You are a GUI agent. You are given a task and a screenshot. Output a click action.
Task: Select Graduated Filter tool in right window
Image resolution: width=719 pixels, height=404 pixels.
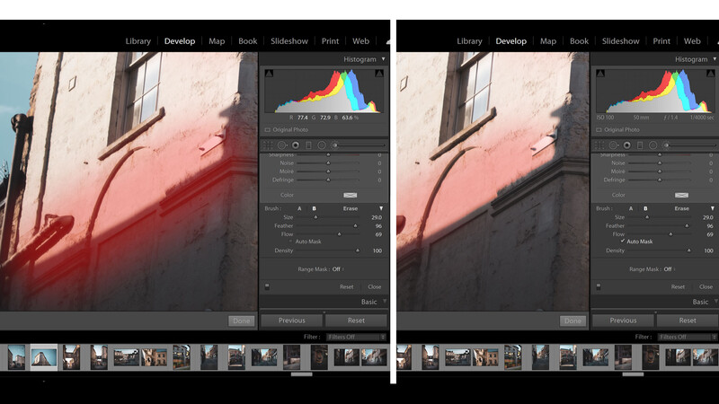coord(640,145)
